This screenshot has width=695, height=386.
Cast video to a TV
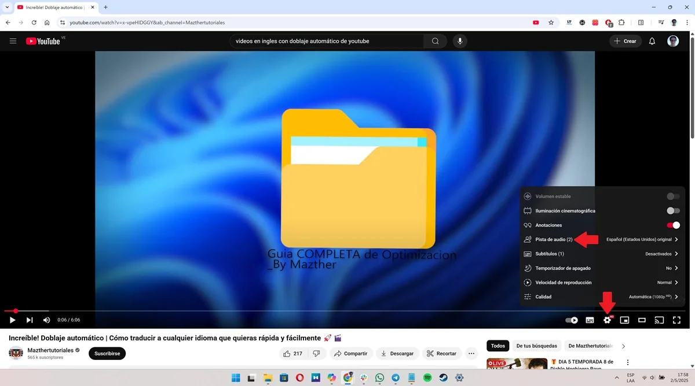[x=659, y=320]
